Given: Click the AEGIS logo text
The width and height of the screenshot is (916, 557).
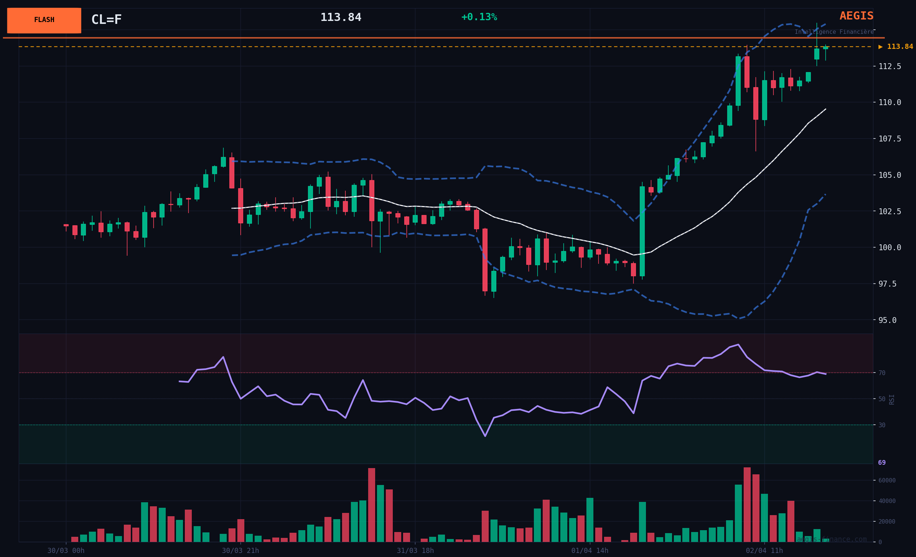Looking at the screenshot, I should pos(856,16).
